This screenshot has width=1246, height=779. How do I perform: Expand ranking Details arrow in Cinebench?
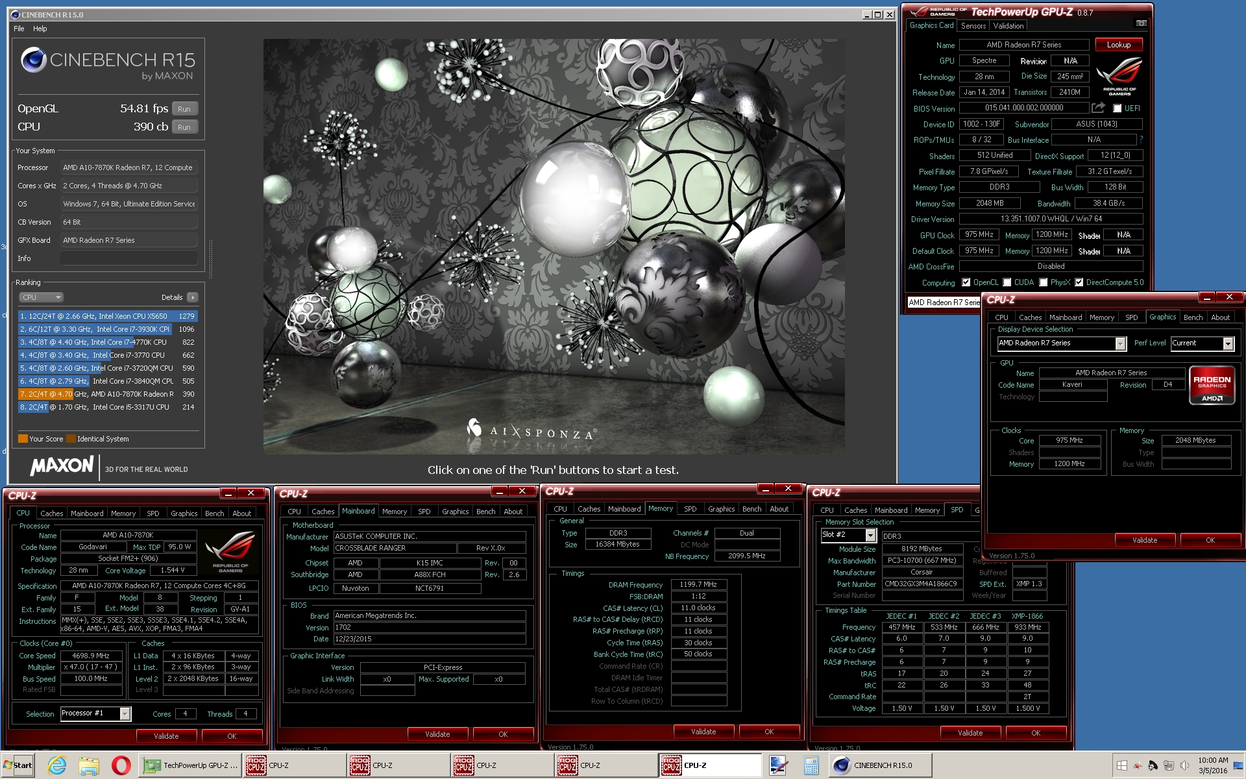coord(192,297)
